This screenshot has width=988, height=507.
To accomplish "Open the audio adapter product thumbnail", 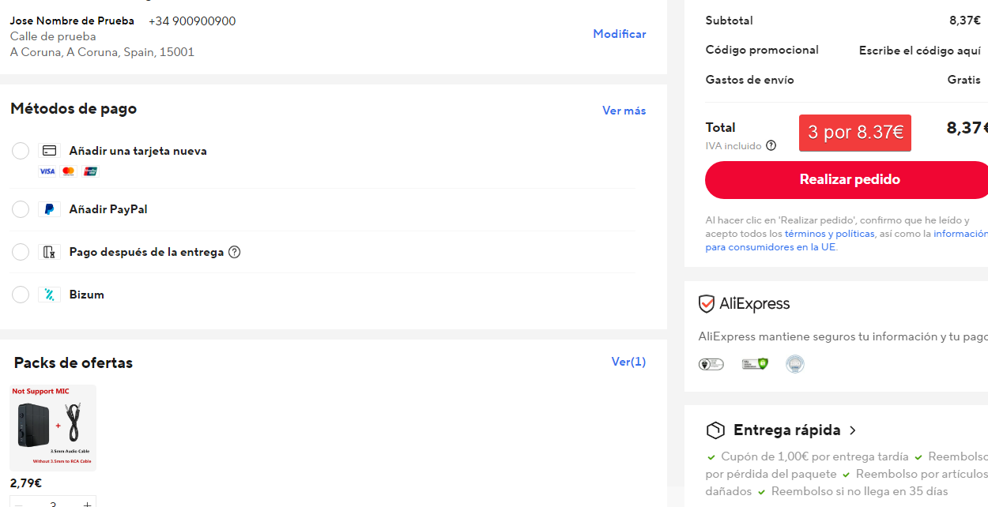I will (x=53, y=427).
